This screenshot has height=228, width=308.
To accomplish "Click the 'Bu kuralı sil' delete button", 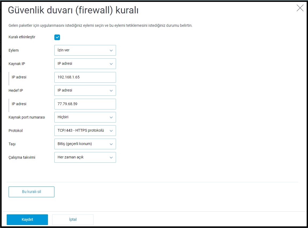I will coord(31,192).
